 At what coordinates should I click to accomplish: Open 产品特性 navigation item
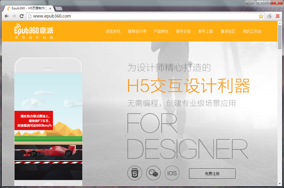(161, 31)
